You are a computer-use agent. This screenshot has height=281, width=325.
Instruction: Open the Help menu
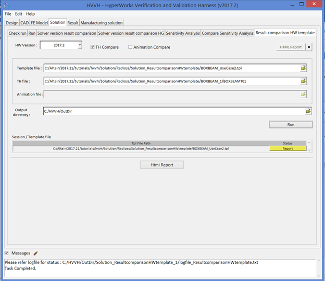31,14
